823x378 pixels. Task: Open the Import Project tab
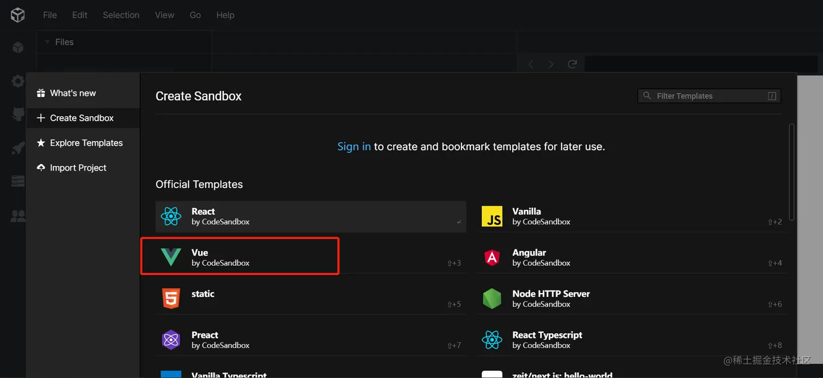click(x=78, y=168)
